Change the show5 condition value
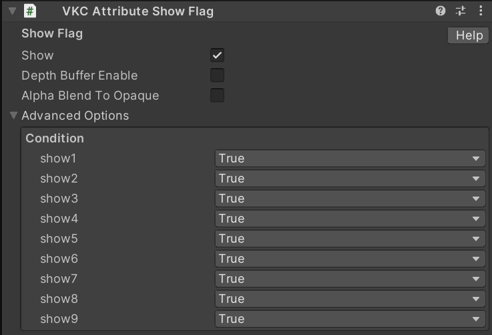Image resolution: width=492 pixels, height=335 pixels. [x=350, y=239]
